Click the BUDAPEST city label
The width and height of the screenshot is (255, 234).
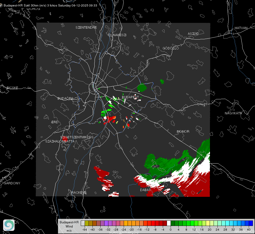[x=130, y=97]
